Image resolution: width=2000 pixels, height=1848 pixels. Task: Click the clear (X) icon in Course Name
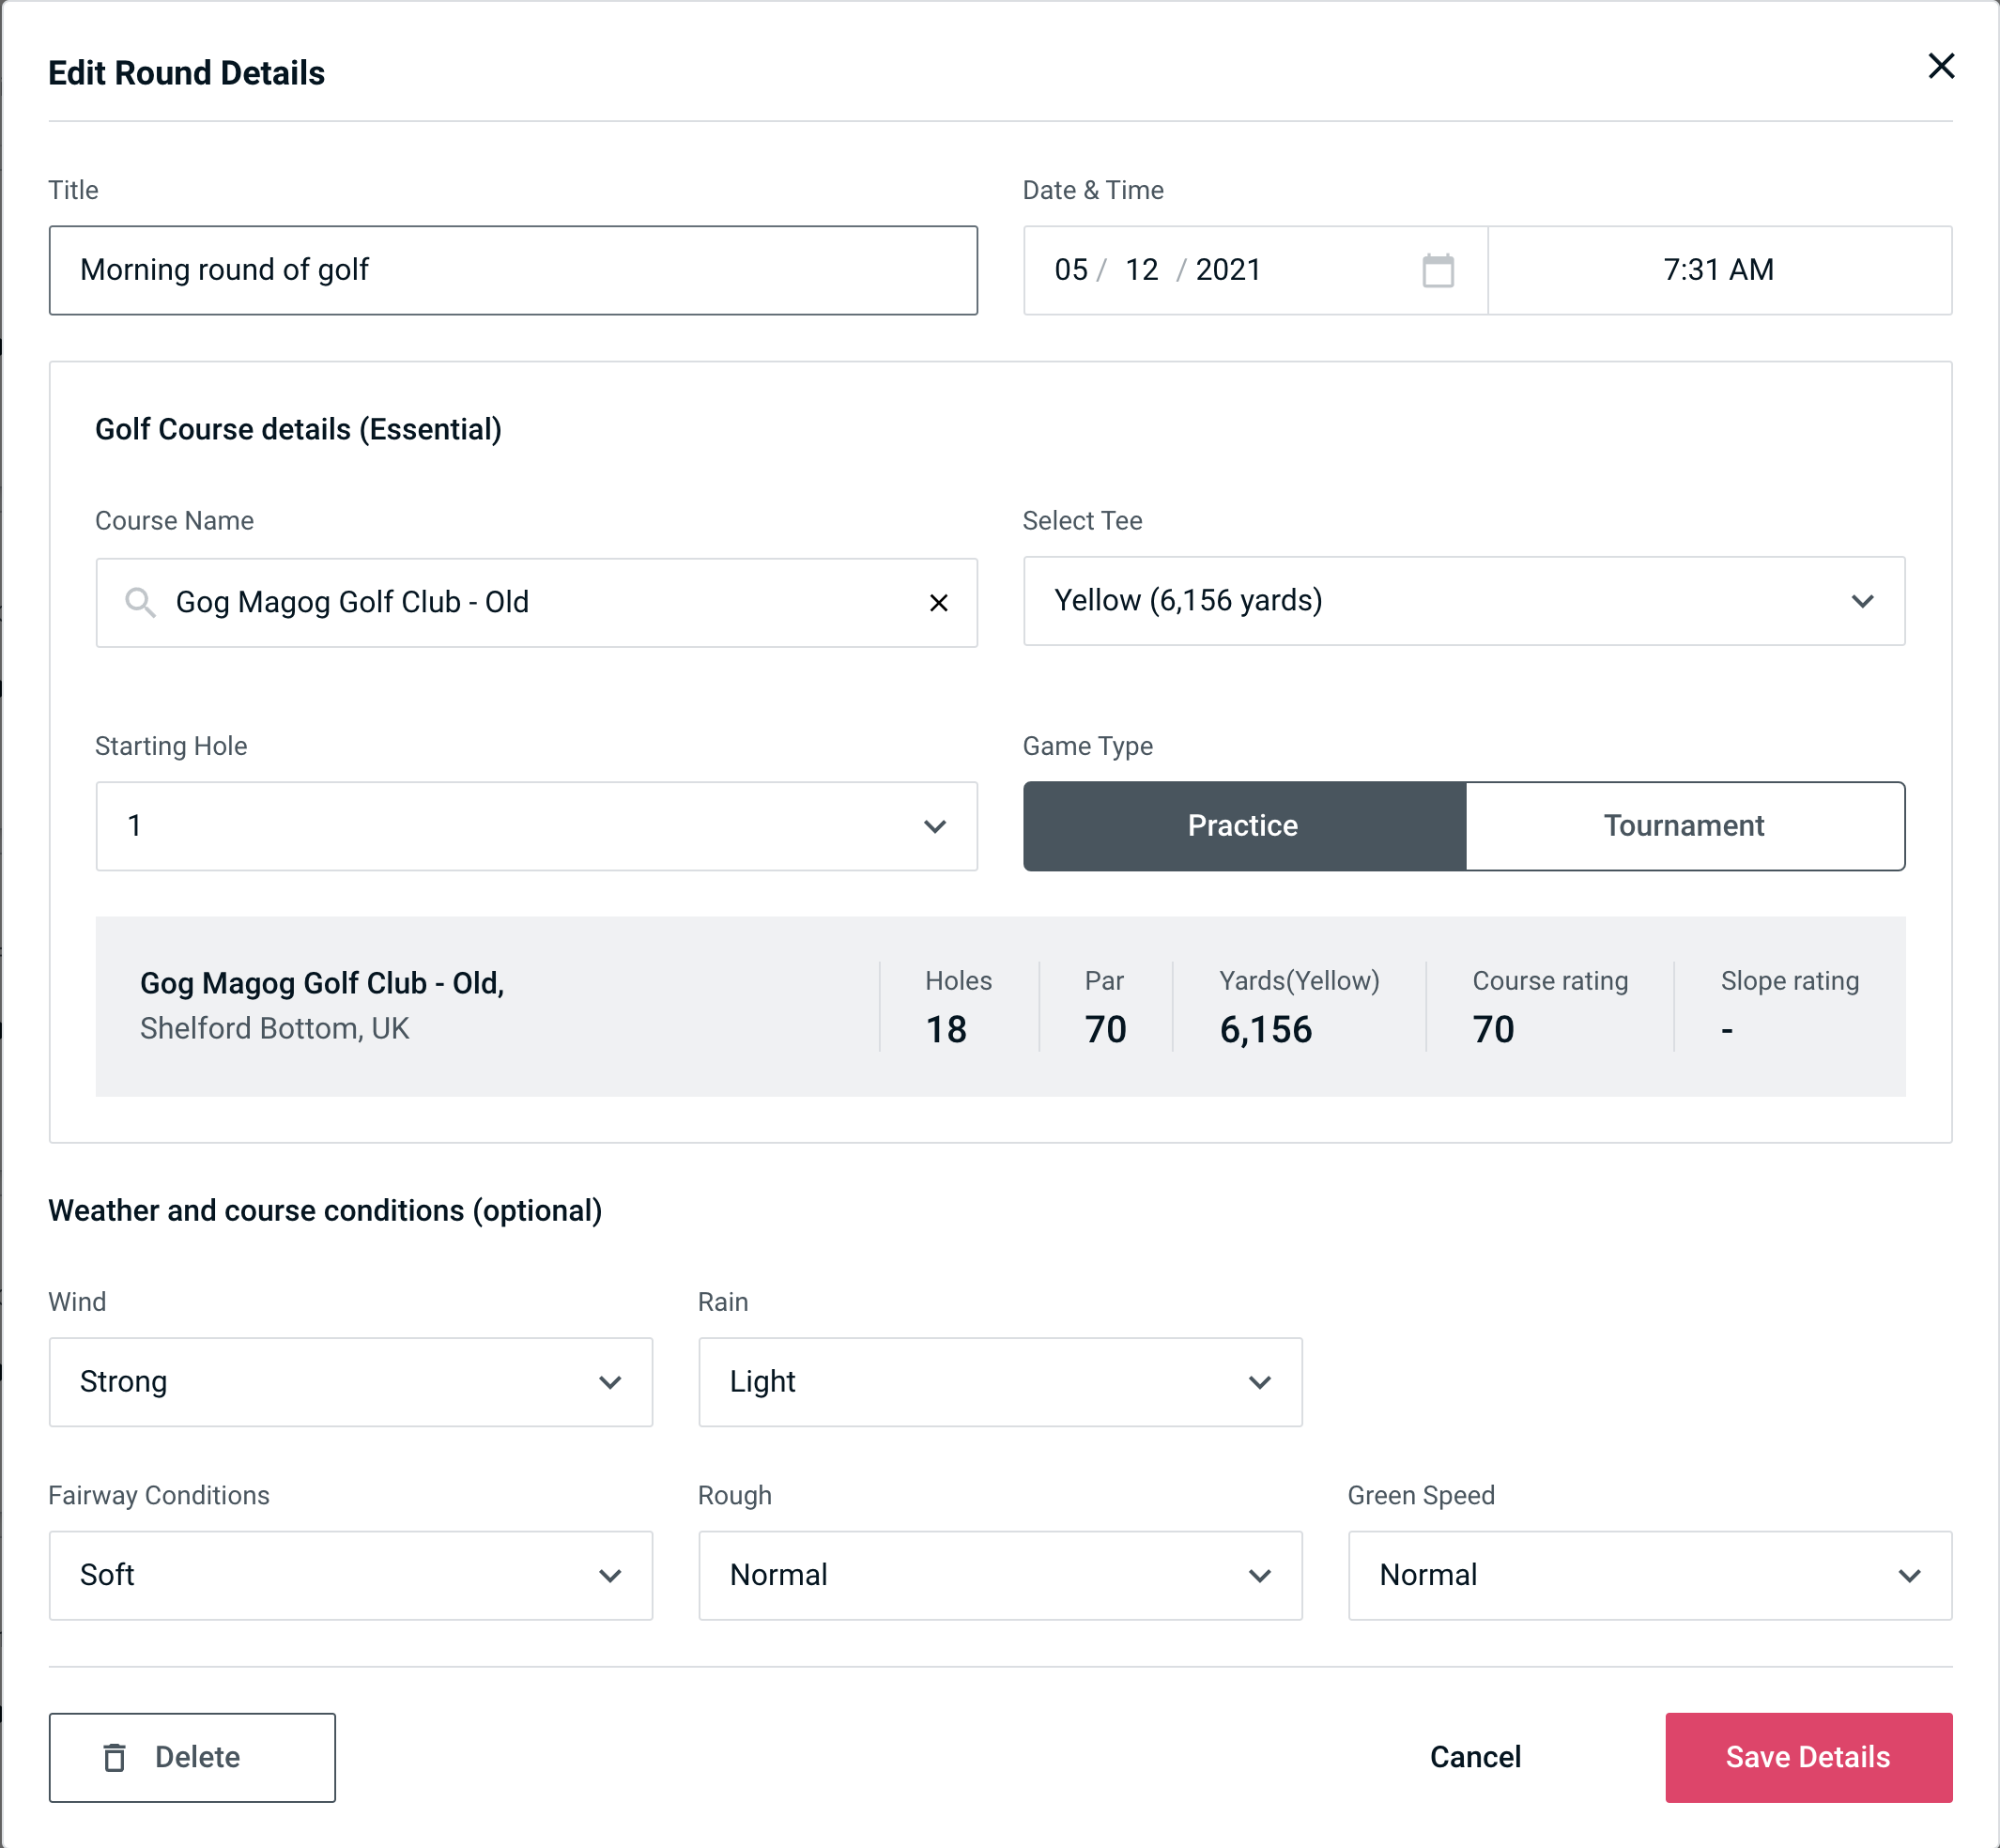941,603
